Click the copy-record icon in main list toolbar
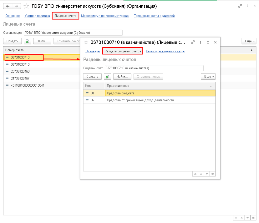 tap(28, 41)
